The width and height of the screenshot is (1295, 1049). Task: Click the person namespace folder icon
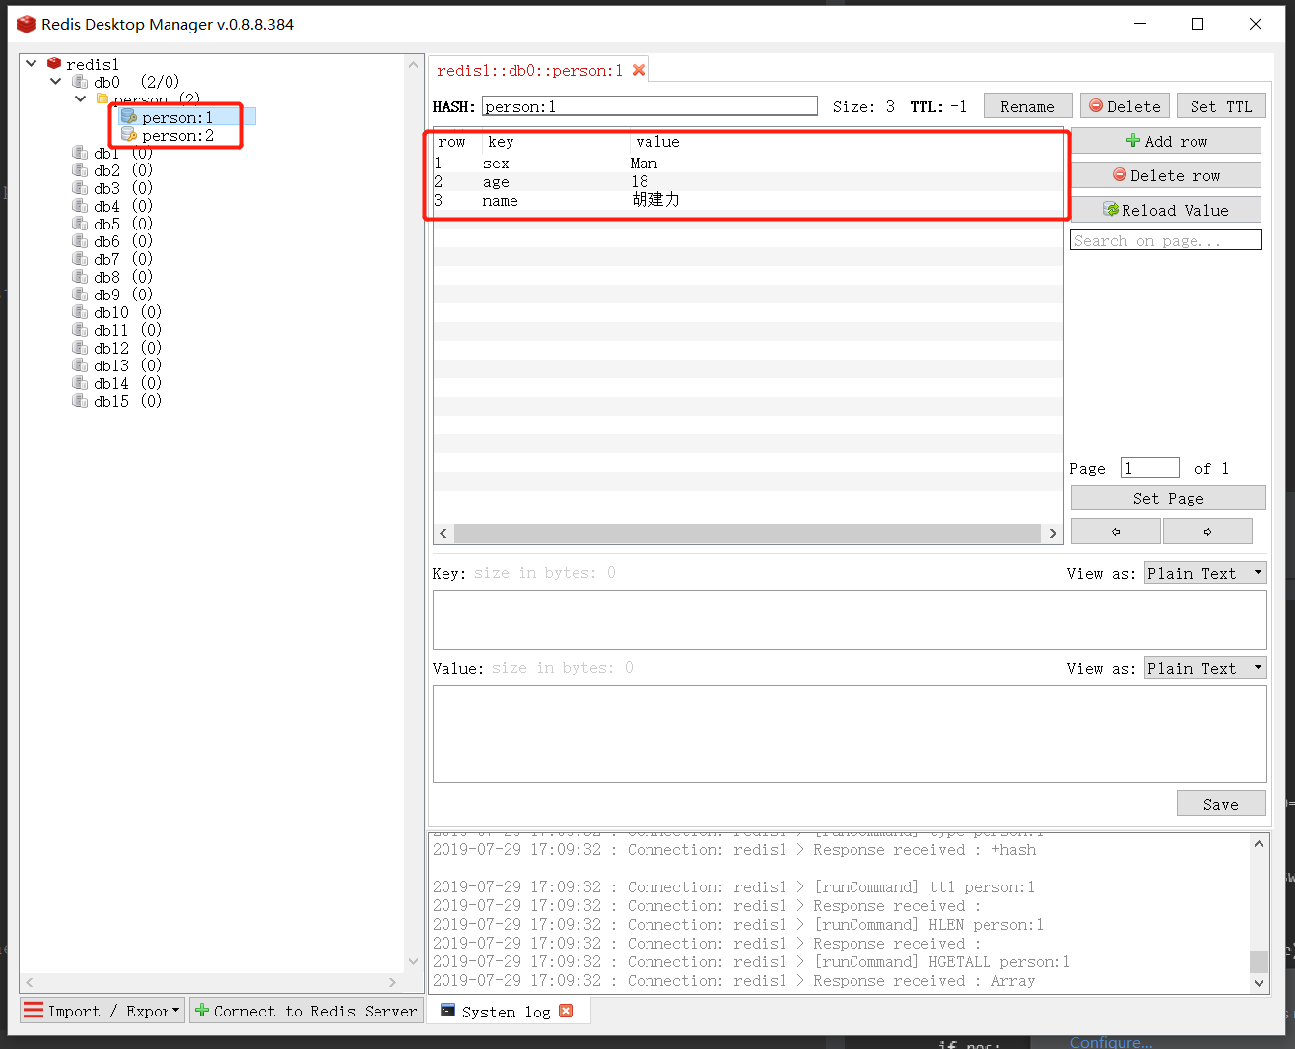coord(102,98)
